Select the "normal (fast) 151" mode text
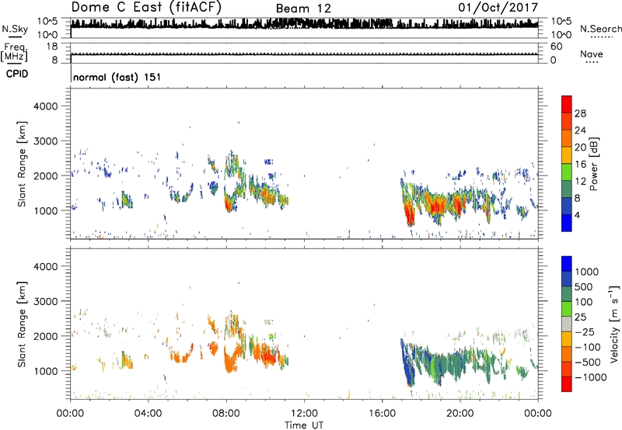The width and height of the screenshot is (622, 430). [117, 77]
